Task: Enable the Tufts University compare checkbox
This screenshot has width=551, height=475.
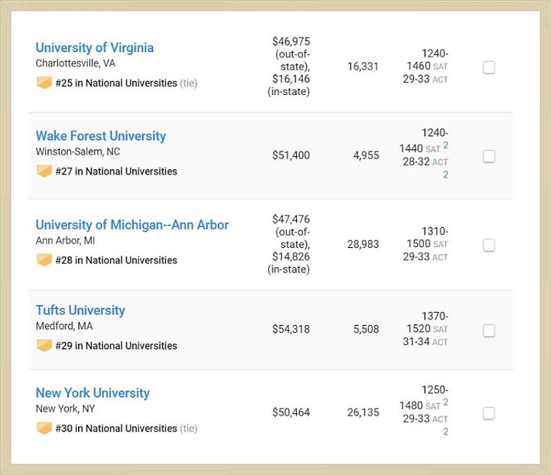Action: pyautogui.click(x=489, y=330)
